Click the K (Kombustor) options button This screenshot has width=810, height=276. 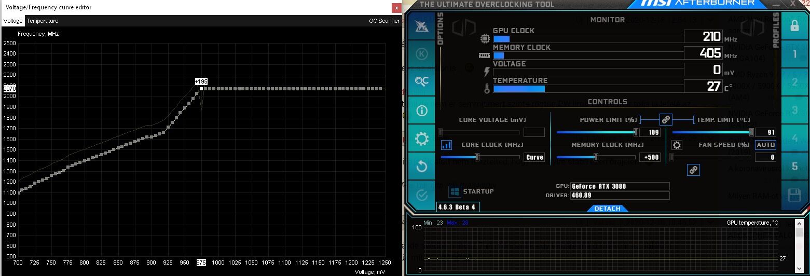[x=422, y=54]
